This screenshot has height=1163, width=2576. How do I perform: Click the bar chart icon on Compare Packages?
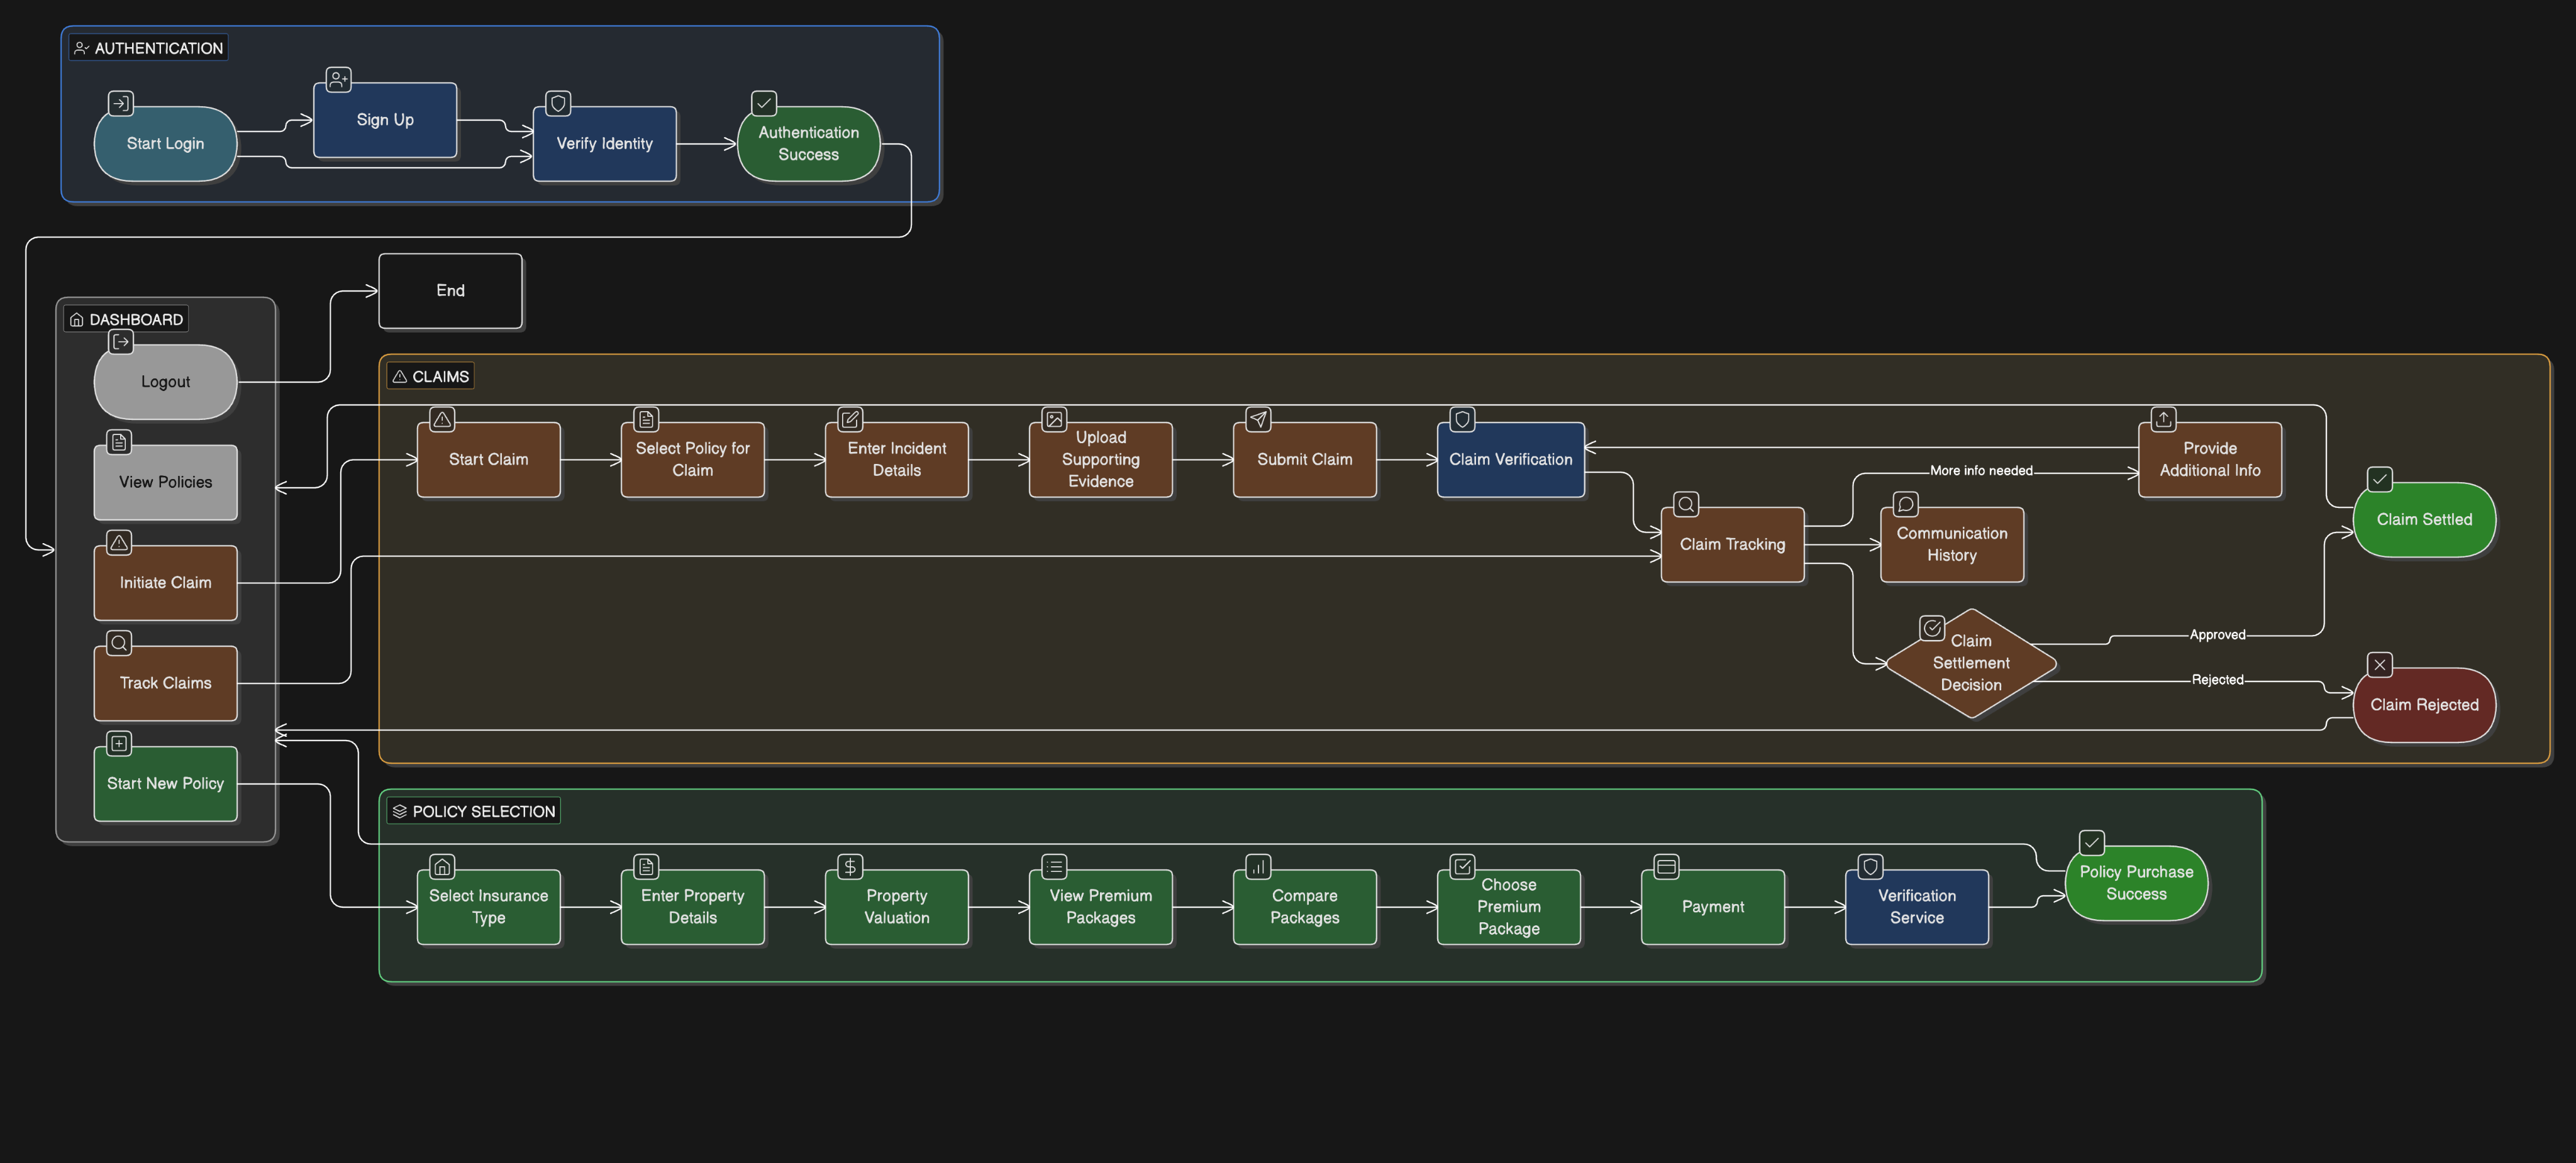tap(1259, 866)
